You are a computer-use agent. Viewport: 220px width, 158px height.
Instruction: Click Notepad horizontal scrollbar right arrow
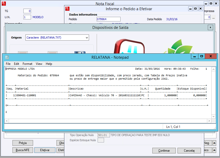[209, 121]
